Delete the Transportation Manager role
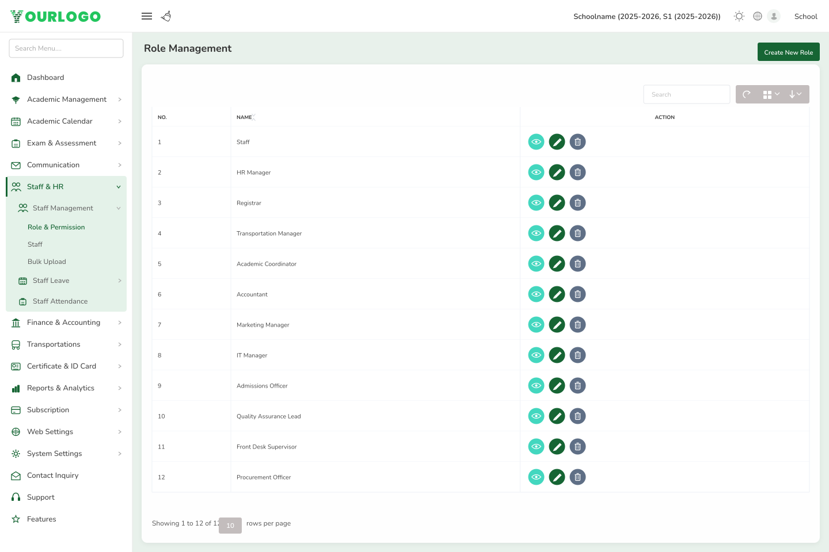Screen dimensions: 829x552 [x=577, y=233]
